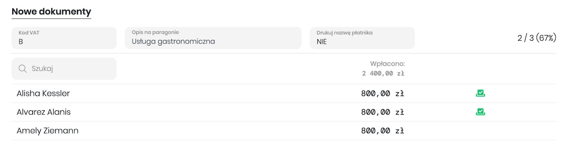
Task: Select the Nowe dokumenty tab heading
Action: (51, 11)
